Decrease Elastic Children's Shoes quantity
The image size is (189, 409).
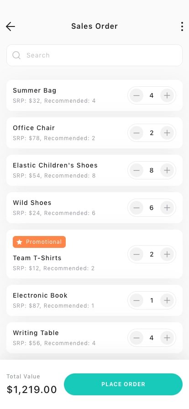click(x=136, y=170)
